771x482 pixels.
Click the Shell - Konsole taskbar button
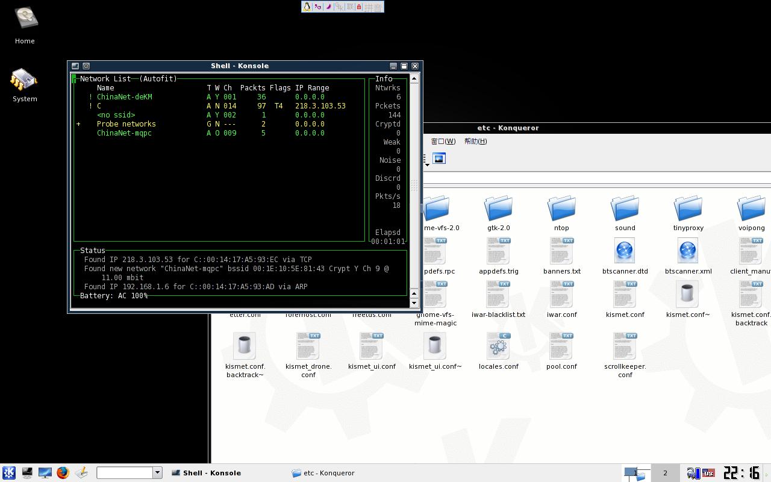tap(212, 473)
